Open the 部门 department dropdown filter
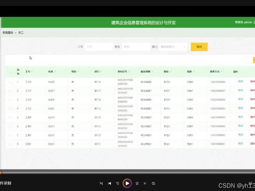The image size is (255, 191). [173, 47]
